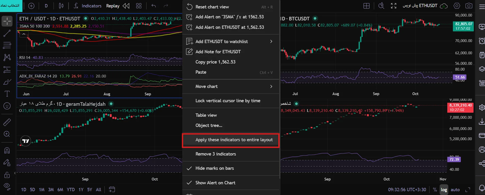The width and height of the screenshot is (485, 195).
Task: Choose Apply these indicators to entire layout
Action: click(231, 140)
